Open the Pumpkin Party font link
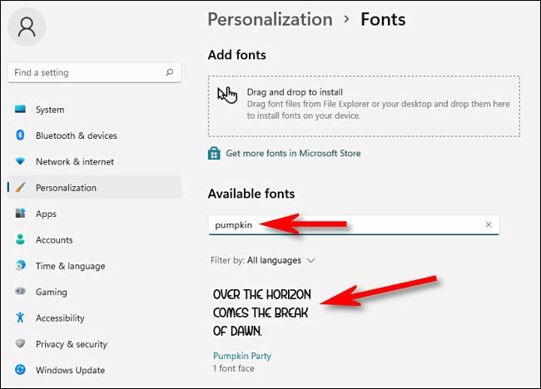 242,356
